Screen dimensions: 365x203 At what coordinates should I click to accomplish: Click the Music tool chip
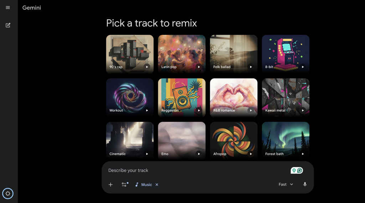click(144, 184)
